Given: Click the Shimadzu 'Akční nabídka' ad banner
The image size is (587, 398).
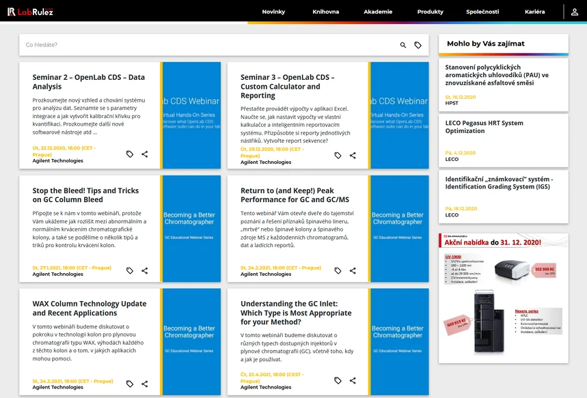Looking at the screenshot, I should coord(504,298).
